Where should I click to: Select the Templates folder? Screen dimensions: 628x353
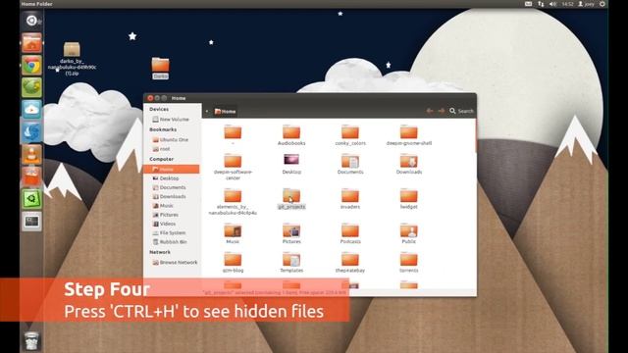click(291, 263)
